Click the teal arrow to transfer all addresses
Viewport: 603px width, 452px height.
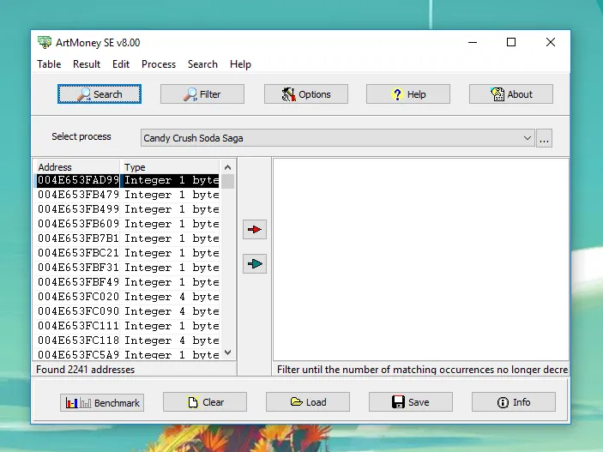tap(255, 264)
